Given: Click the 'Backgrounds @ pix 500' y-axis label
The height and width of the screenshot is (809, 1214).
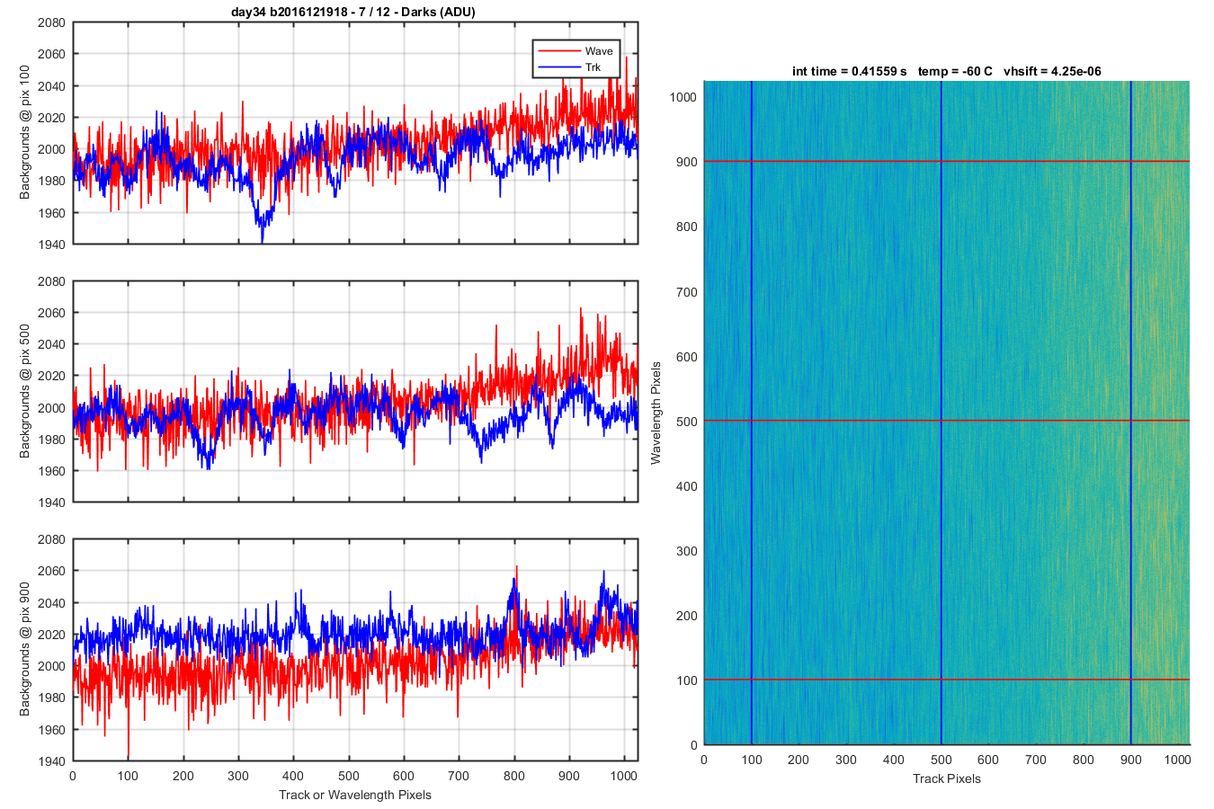Looking at the screenshot, I should point(24,391).
